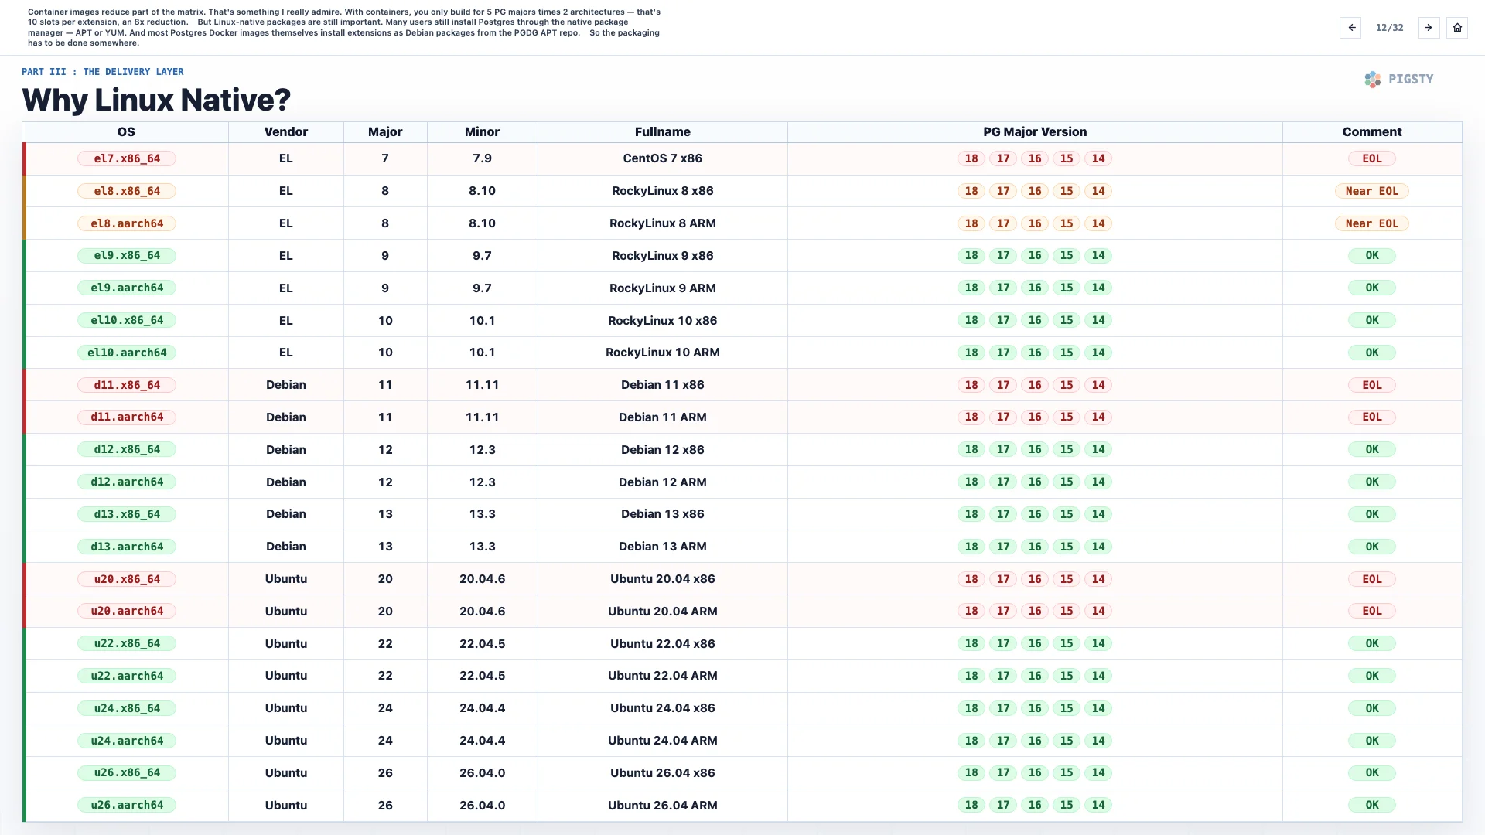1485x835 pixels.
Task: Select the Debian 11 x86 fullname cell
Action: 663,385
